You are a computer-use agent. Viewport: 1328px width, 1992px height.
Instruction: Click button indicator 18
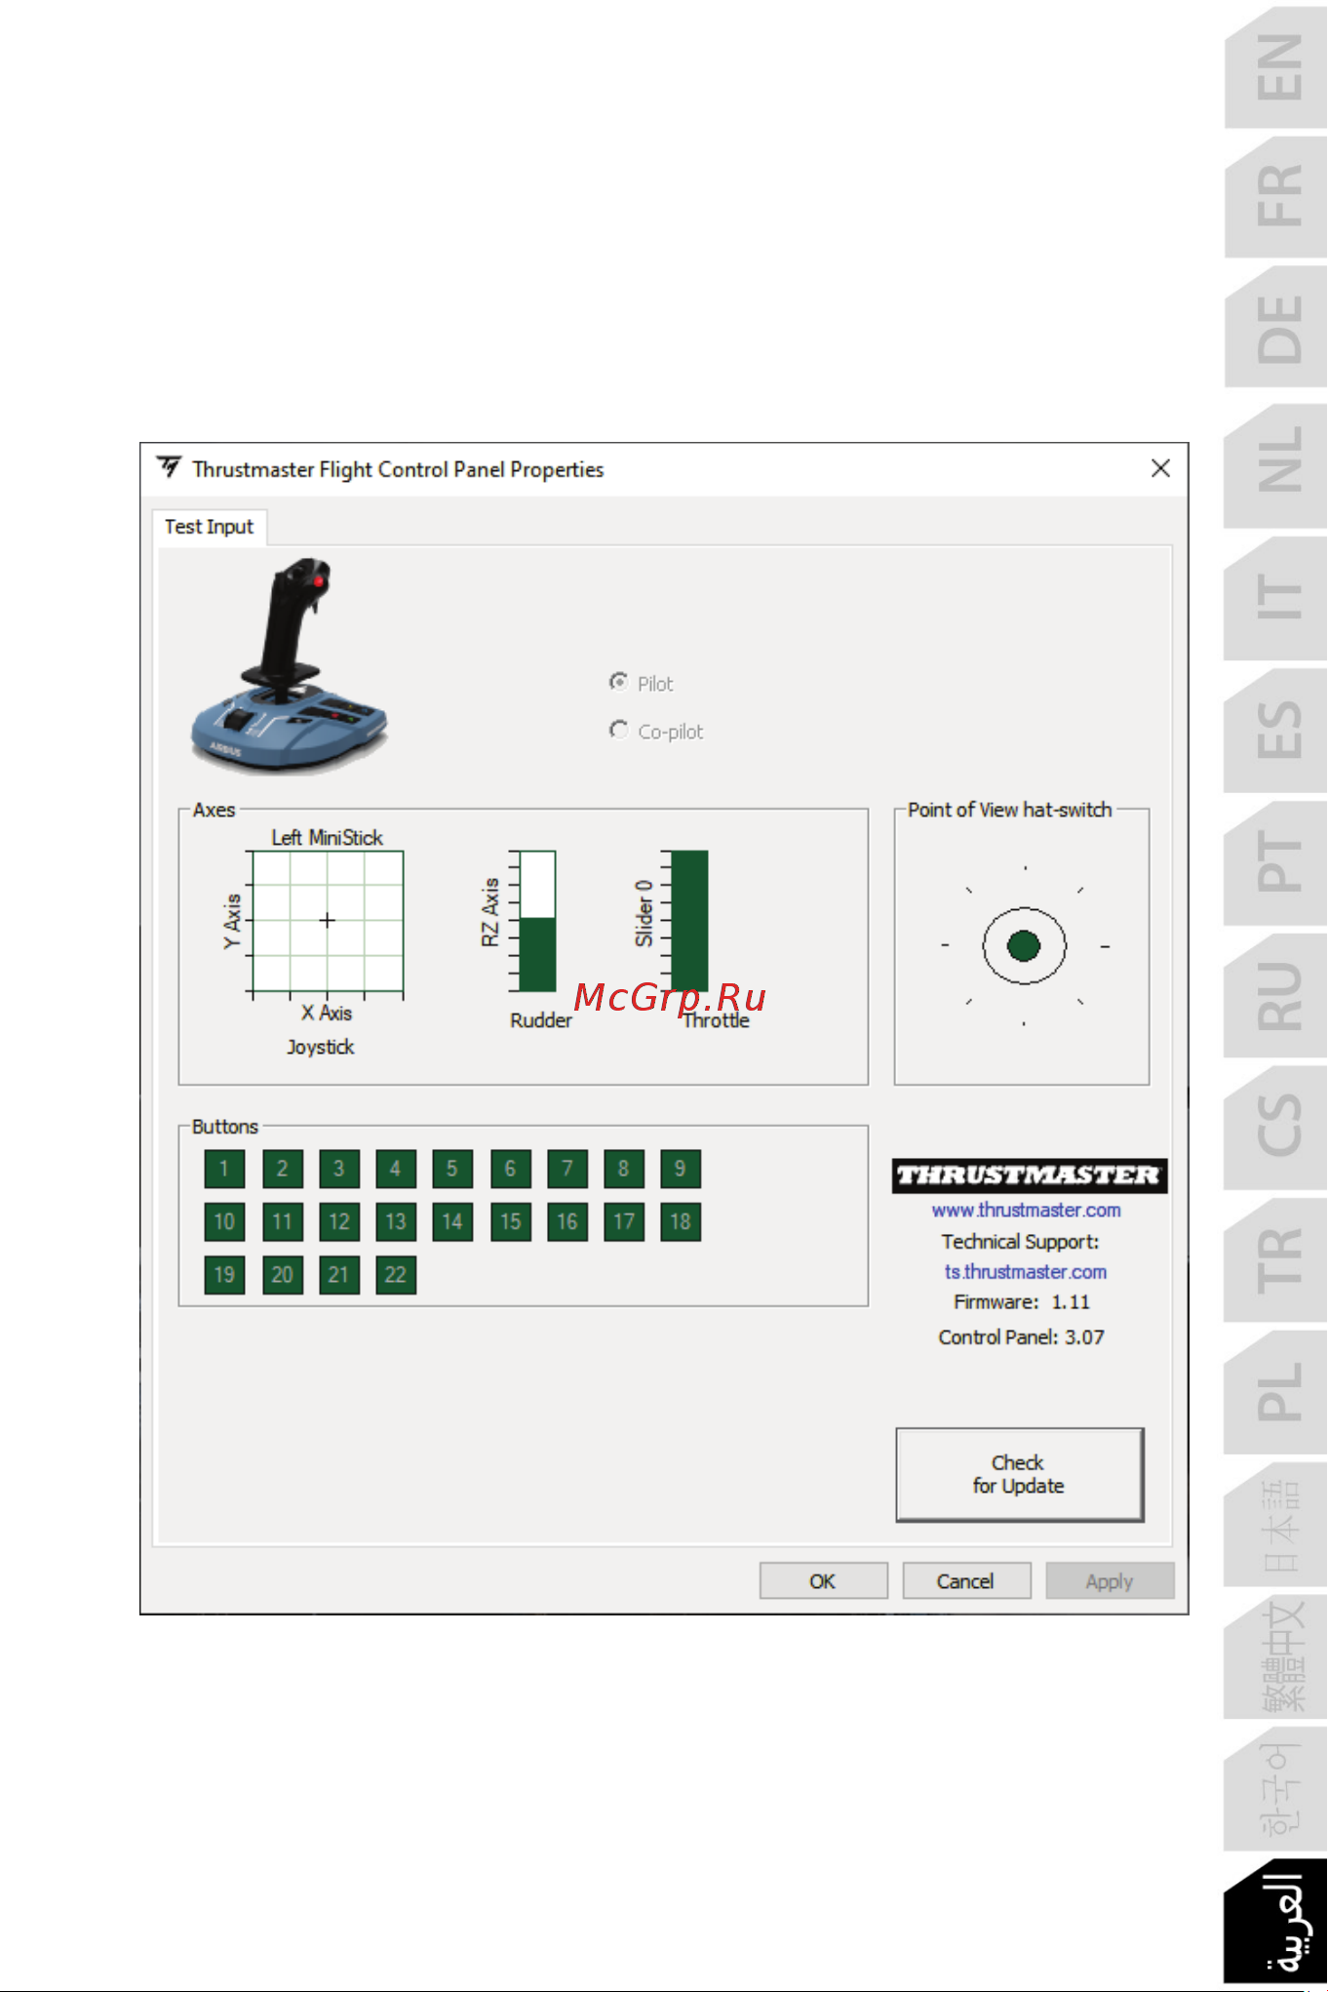pos(681,1221)
